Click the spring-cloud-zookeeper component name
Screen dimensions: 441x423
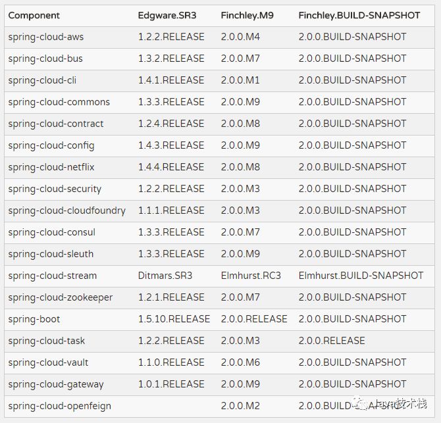[61, 297]
